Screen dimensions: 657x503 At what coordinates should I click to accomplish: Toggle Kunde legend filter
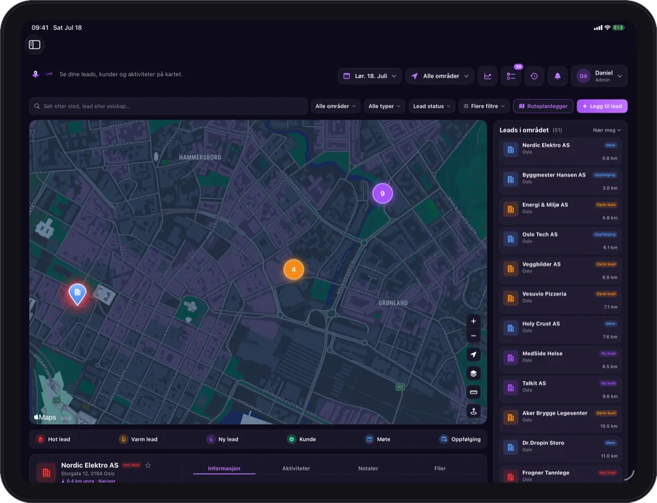(302, 439)
